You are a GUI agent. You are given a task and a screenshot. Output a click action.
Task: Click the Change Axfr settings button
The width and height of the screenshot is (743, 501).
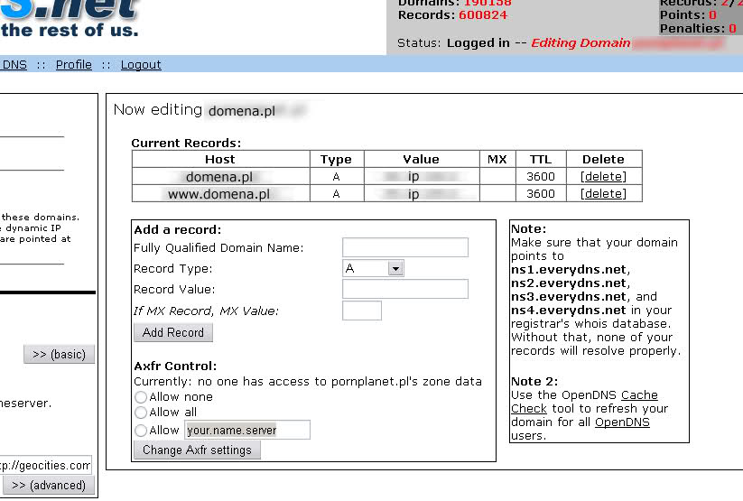pyautogui.click(x=197, y=450)
